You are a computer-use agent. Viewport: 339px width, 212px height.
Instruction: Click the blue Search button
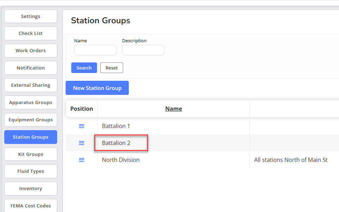84,68
